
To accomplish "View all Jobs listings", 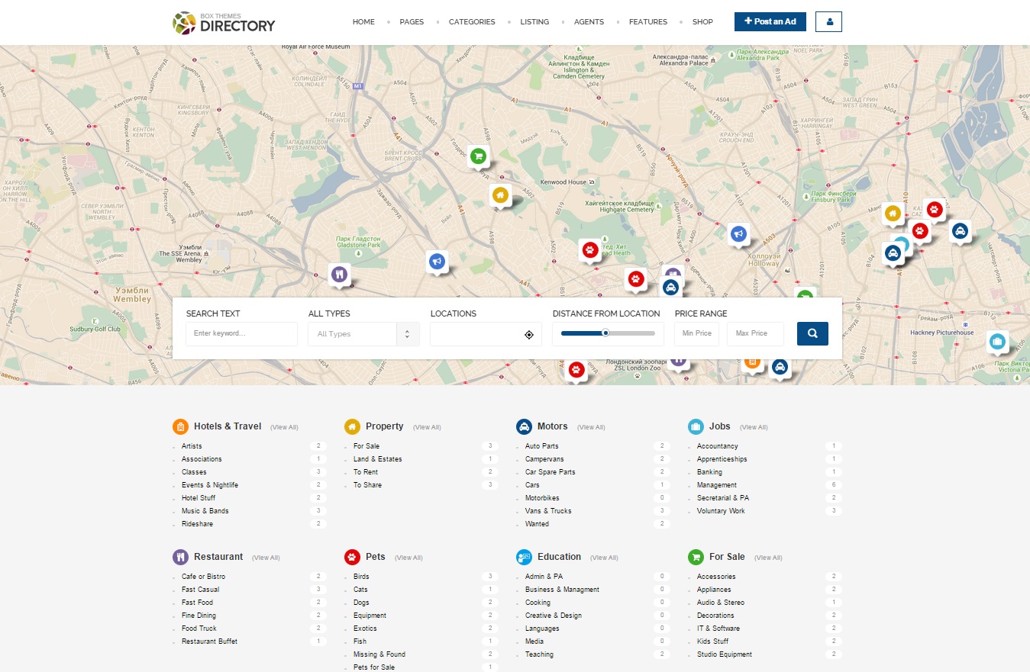I will 754,427.
